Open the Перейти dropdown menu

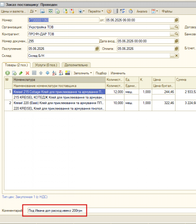click(96, 11)
